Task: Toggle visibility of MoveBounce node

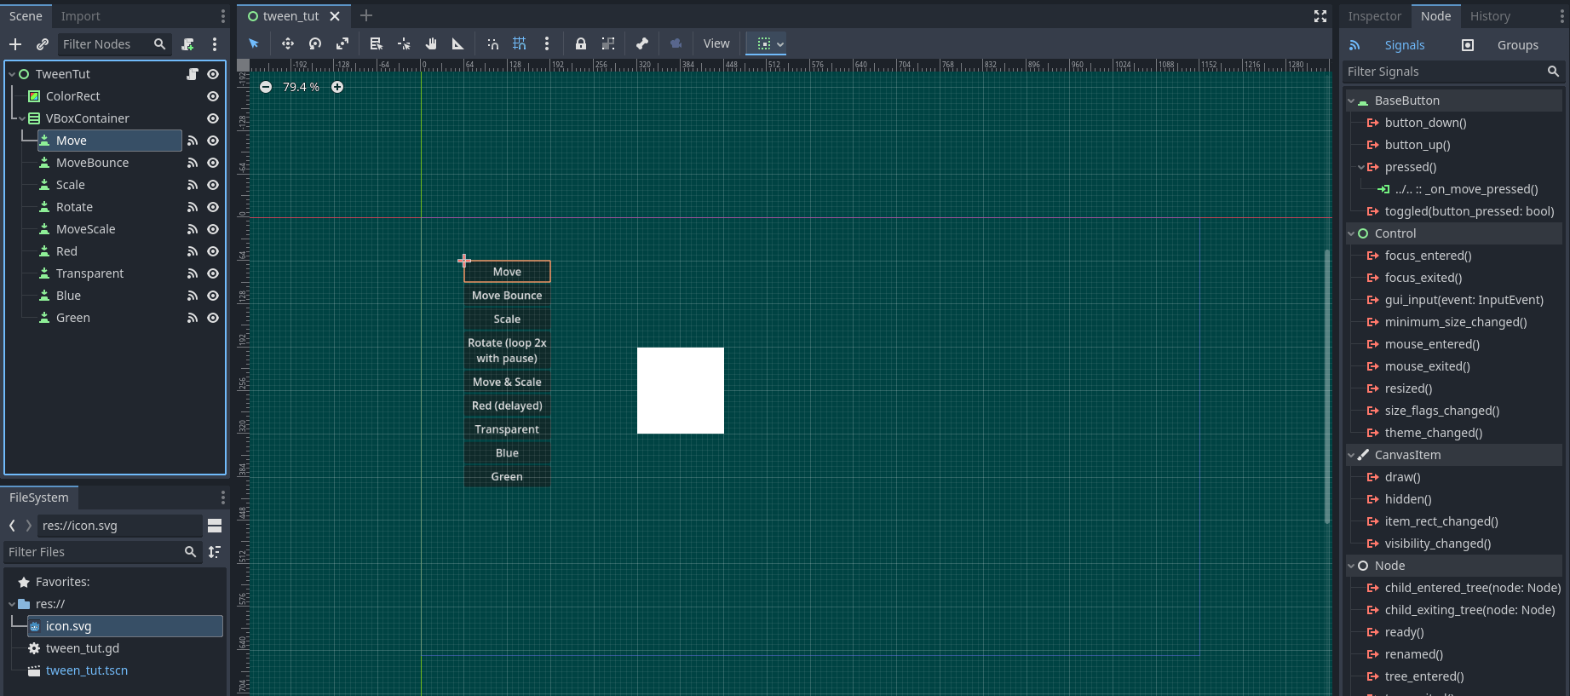Action: coord(213,163)
